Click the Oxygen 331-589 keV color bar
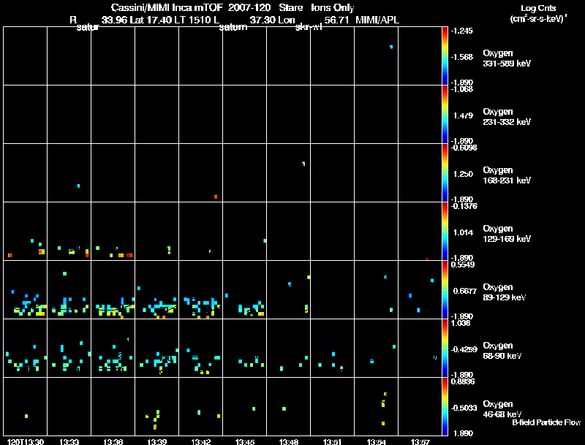This screenshot has height=445, width=585. tap(446, 56)
